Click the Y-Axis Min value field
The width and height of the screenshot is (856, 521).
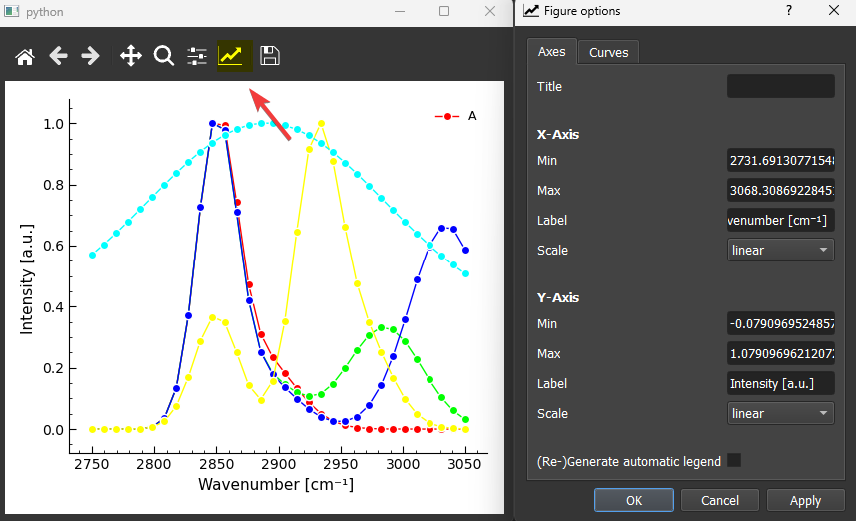[781, 324]
